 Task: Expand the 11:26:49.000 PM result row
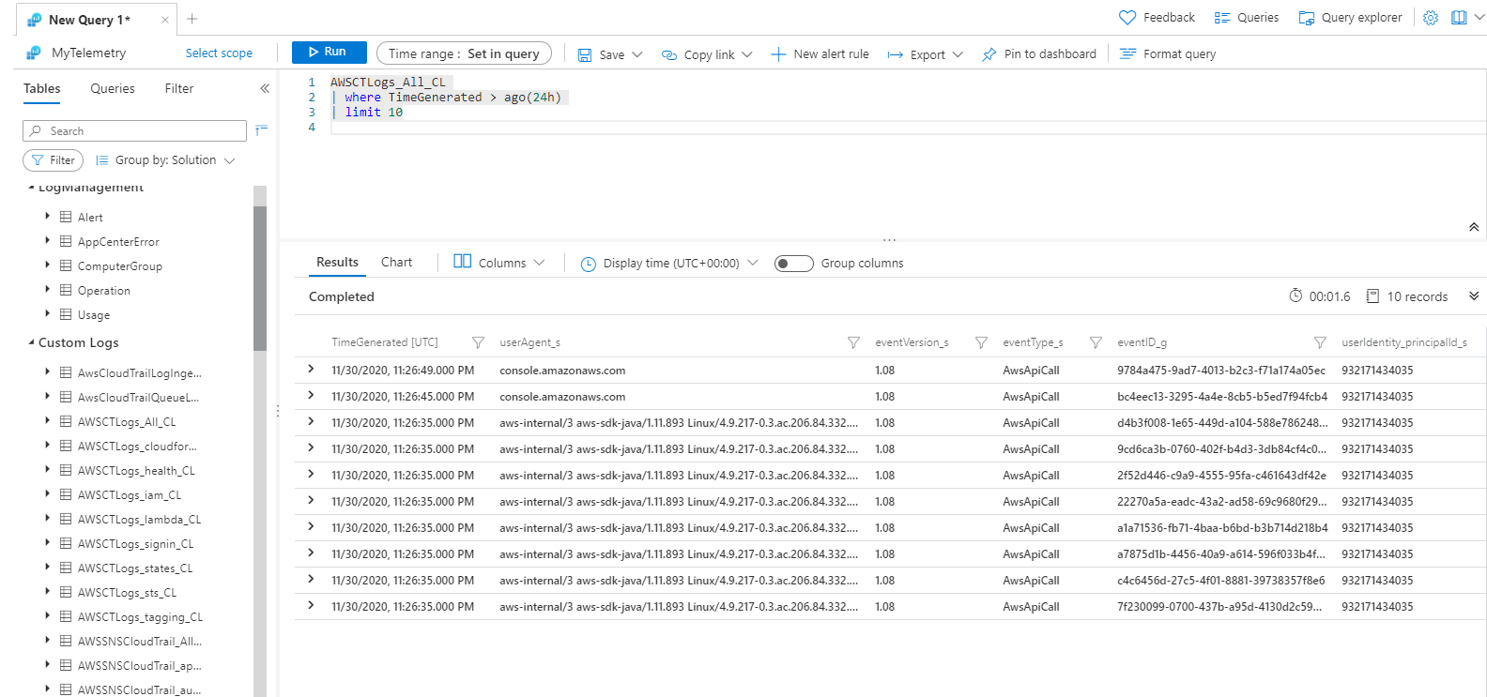[311, 370]
